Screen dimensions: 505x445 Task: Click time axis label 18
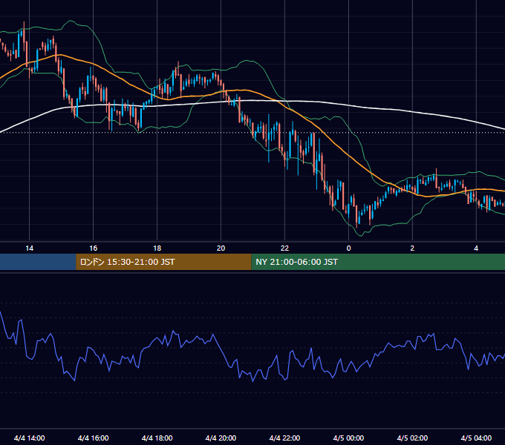point(157,248)
